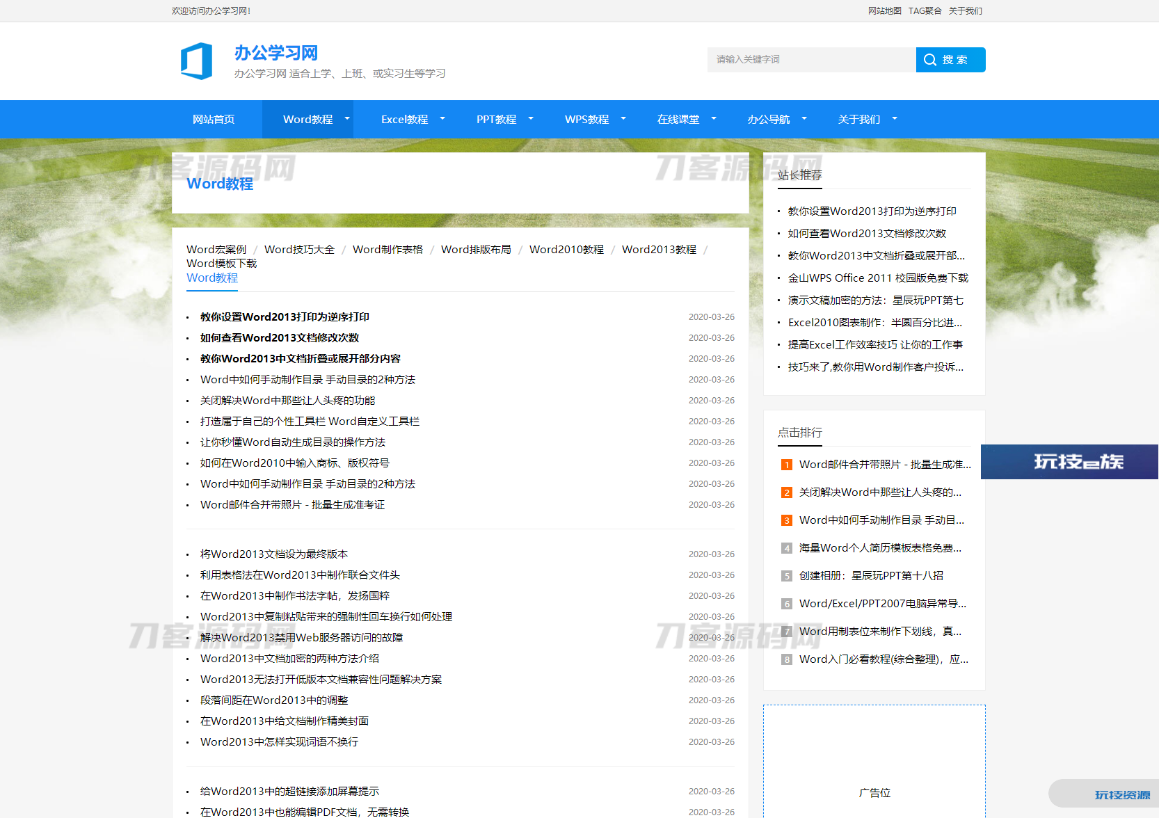Open the Word教程 nav menu
1159x818 pixels.
[x=307, y=119]
